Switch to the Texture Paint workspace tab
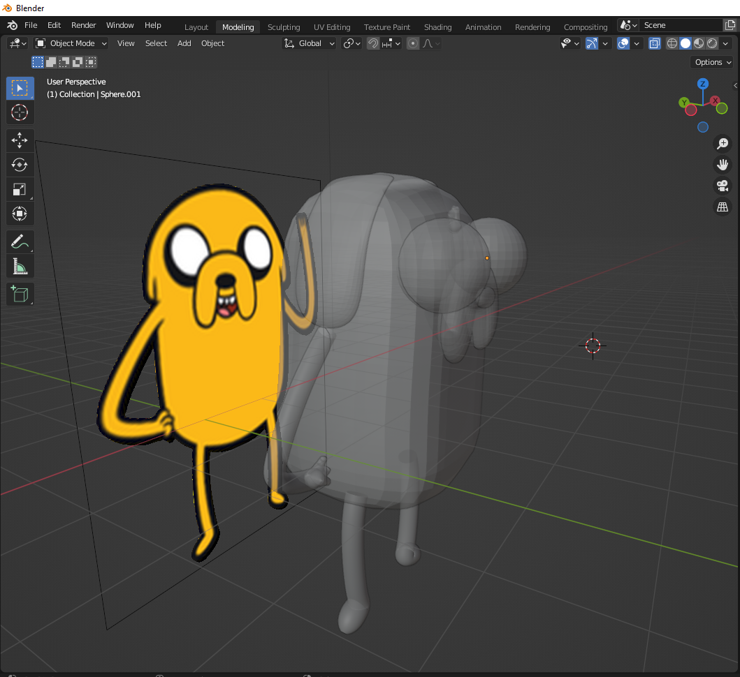The height and width of the screenshot is (677, 740). click(387, 27)
